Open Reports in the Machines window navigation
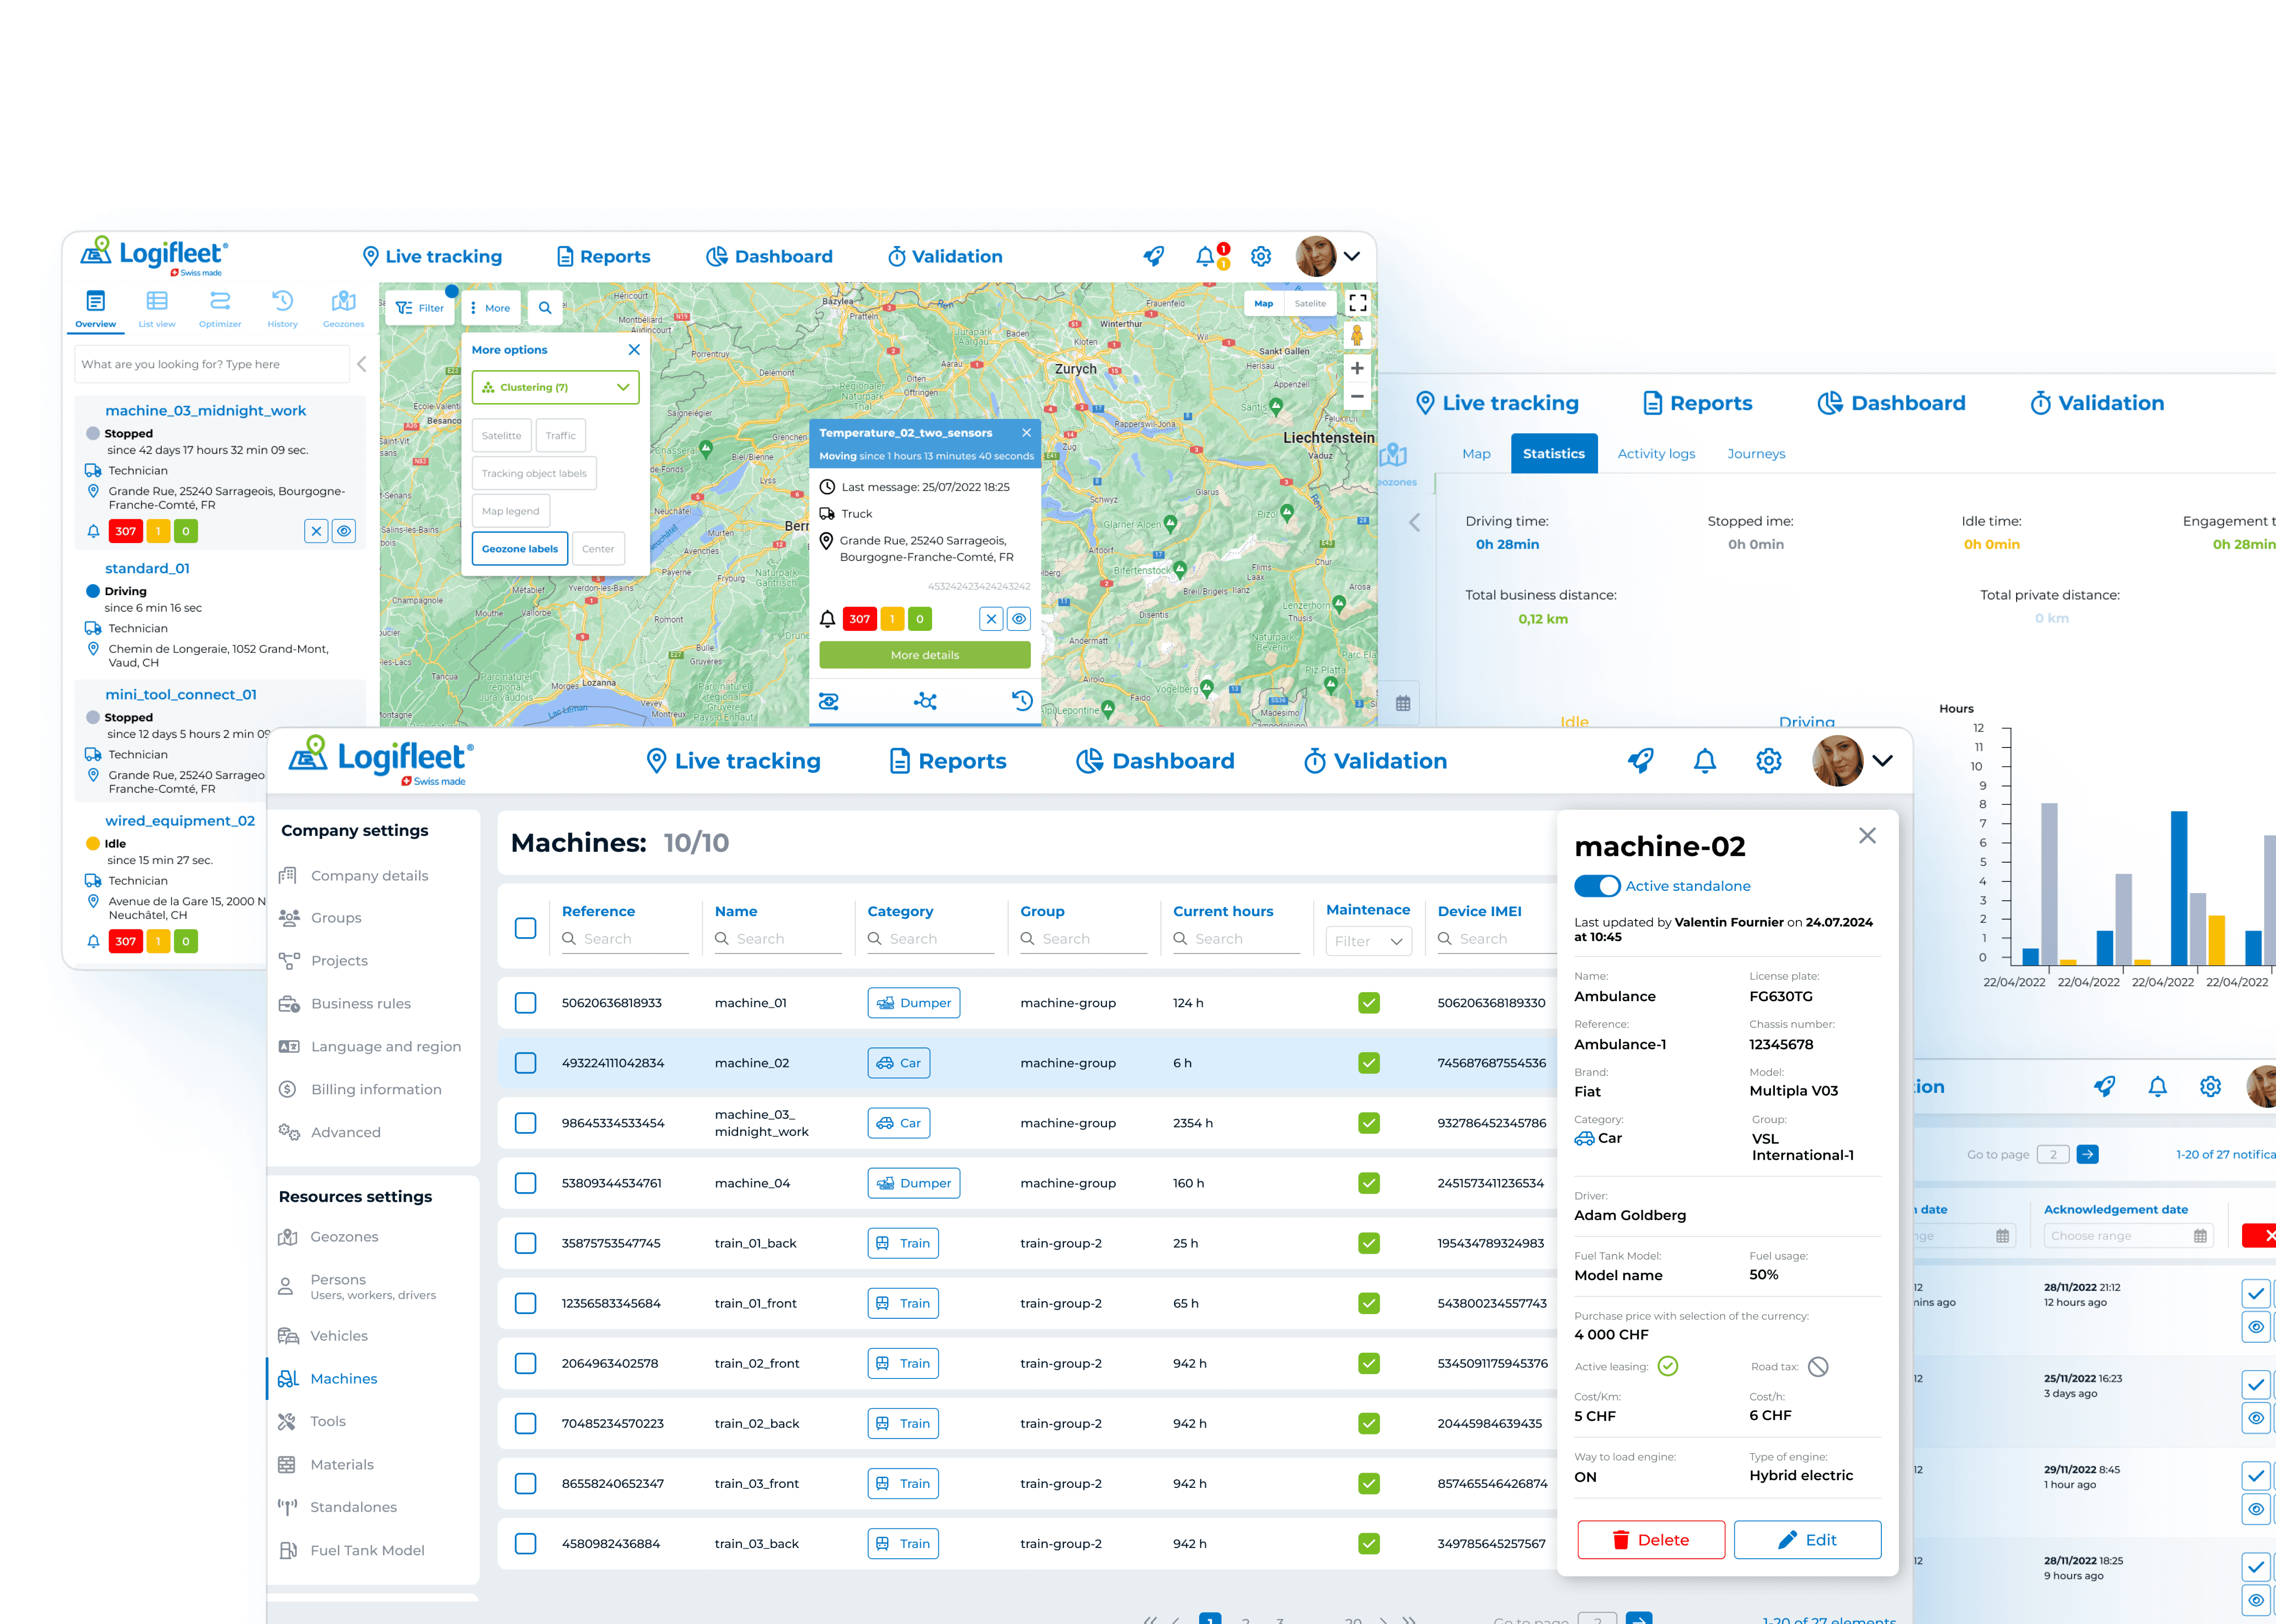The height and width of the screenshot is (1624, 2276). [947, 761]
